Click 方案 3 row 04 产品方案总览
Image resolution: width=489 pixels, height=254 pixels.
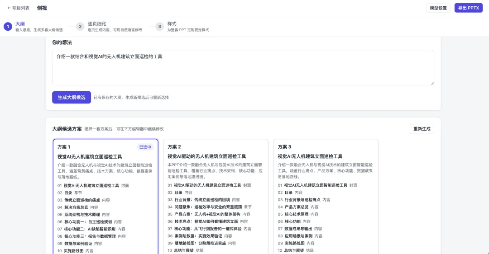coord(298,207)
